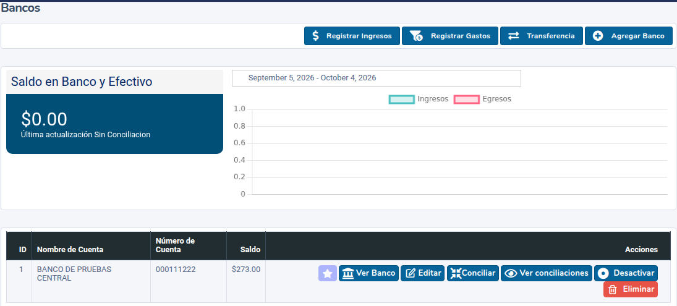Click Última actualización Sin Conciliacion text
Screen dimensions: 677x306
[x=85, y=135]
